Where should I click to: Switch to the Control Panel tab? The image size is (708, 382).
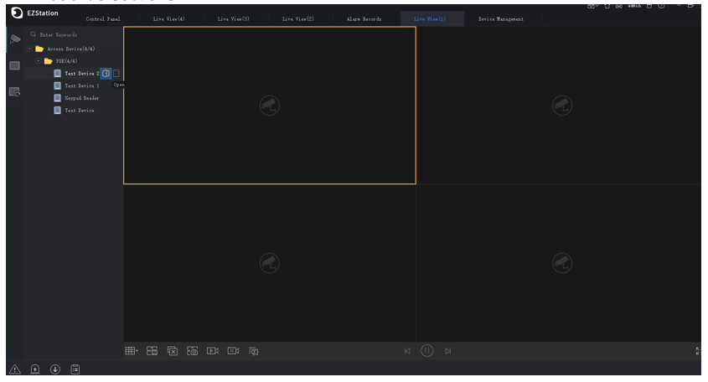[x=103, y=19]
